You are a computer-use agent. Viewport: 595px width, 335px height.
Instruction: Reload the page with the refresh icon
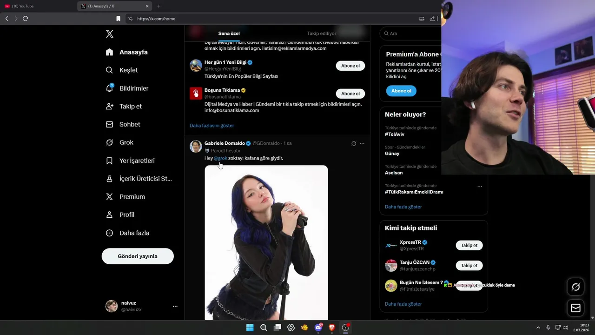[25, 19]
